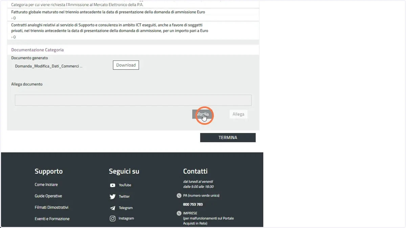Click the Supporto footer heading

[49, 171]
